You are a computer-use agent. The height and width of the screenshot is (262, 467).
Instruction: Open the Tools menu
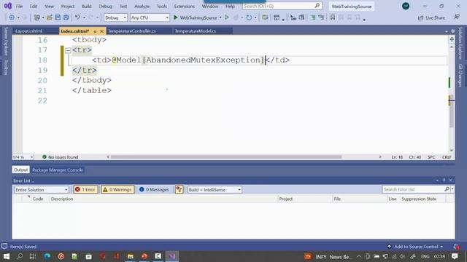point(162,7)
